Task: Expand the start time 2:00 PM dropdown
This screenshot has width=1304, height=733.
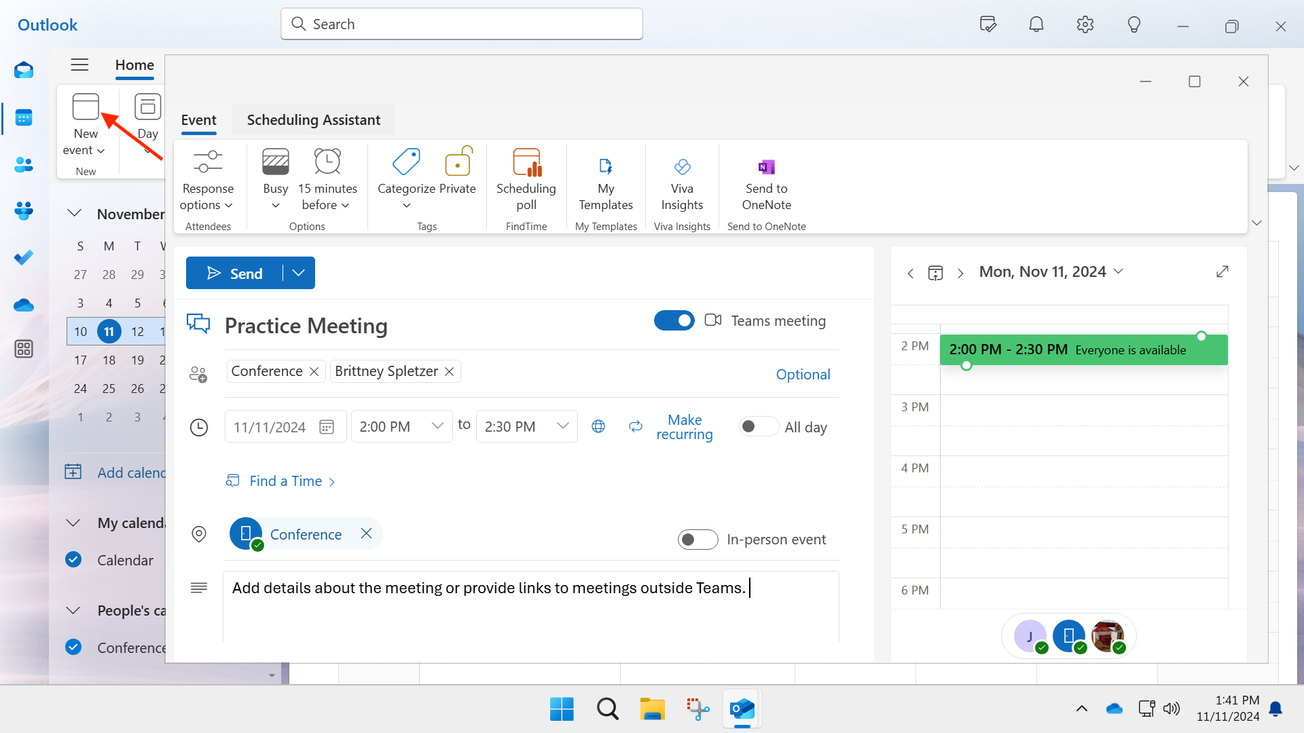Action: pyautogui.click(x=437, y=426)
